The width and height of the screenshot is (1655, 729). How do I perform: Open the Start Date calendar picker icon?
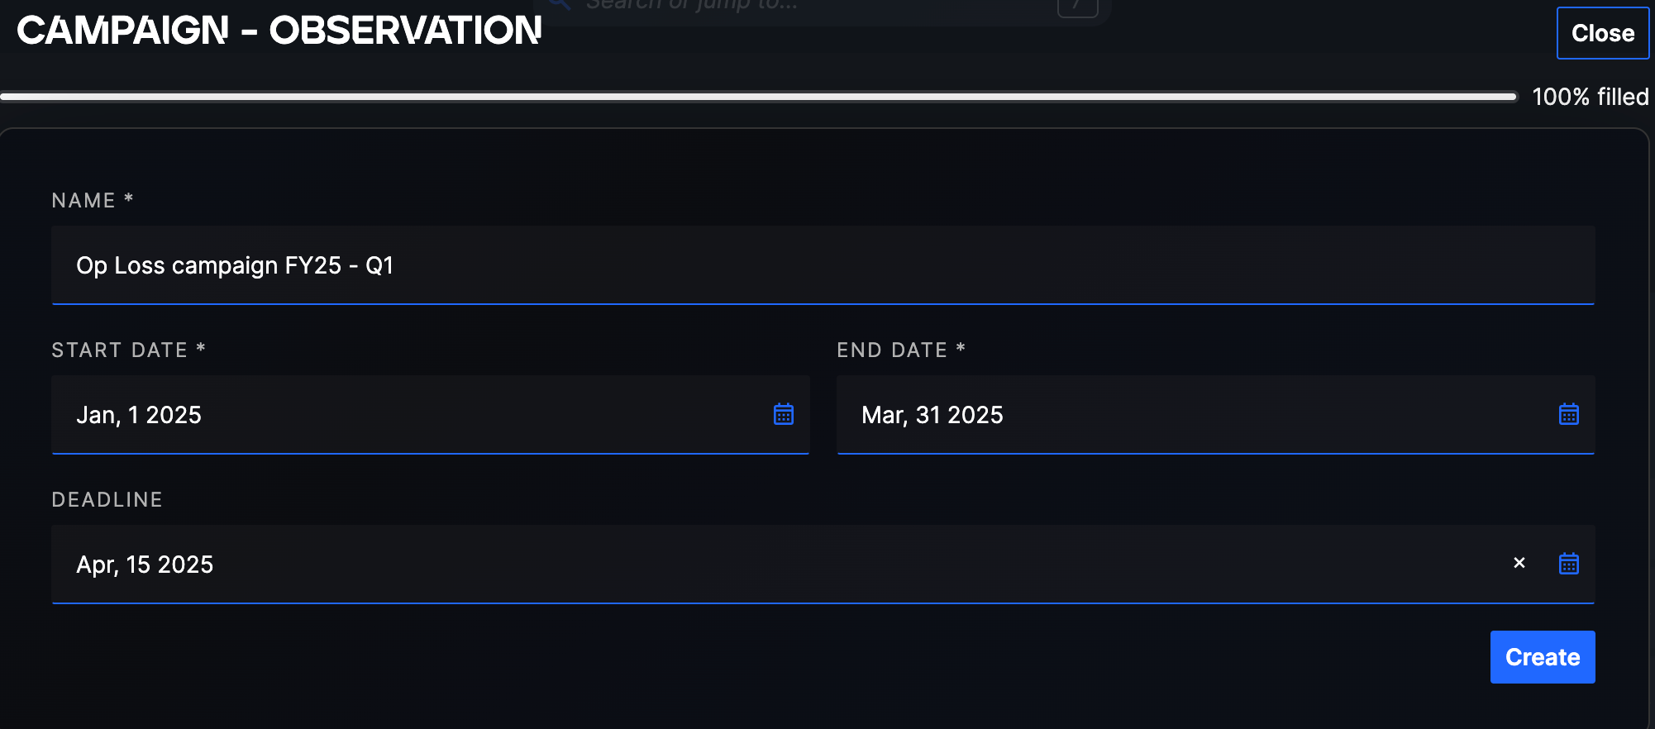pyautogui.click(x=784, y=414)
